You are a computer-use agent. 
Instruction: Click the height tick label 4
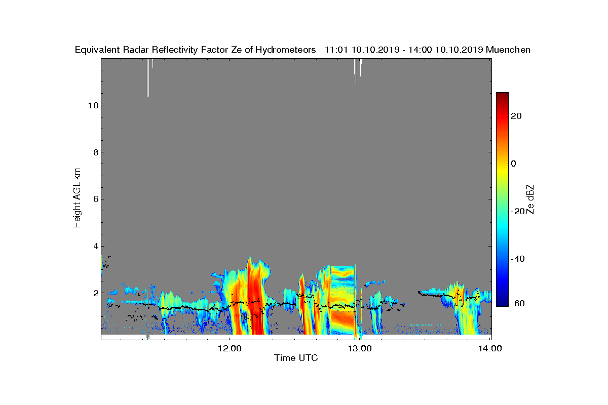pos(95,246)
